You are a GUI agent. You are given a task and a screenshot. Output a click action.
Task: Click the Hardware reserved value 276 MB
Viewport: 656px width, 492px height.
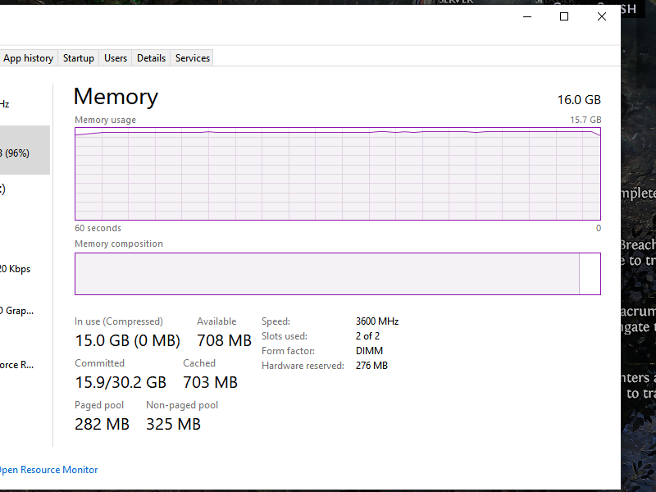(x=371, y=366)
